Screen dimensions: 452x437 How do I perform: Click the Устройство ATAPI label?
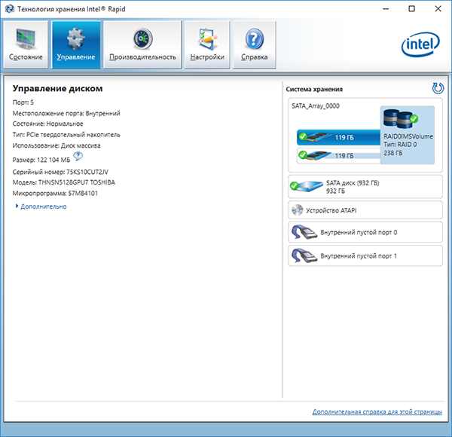(x=331, y=210)
